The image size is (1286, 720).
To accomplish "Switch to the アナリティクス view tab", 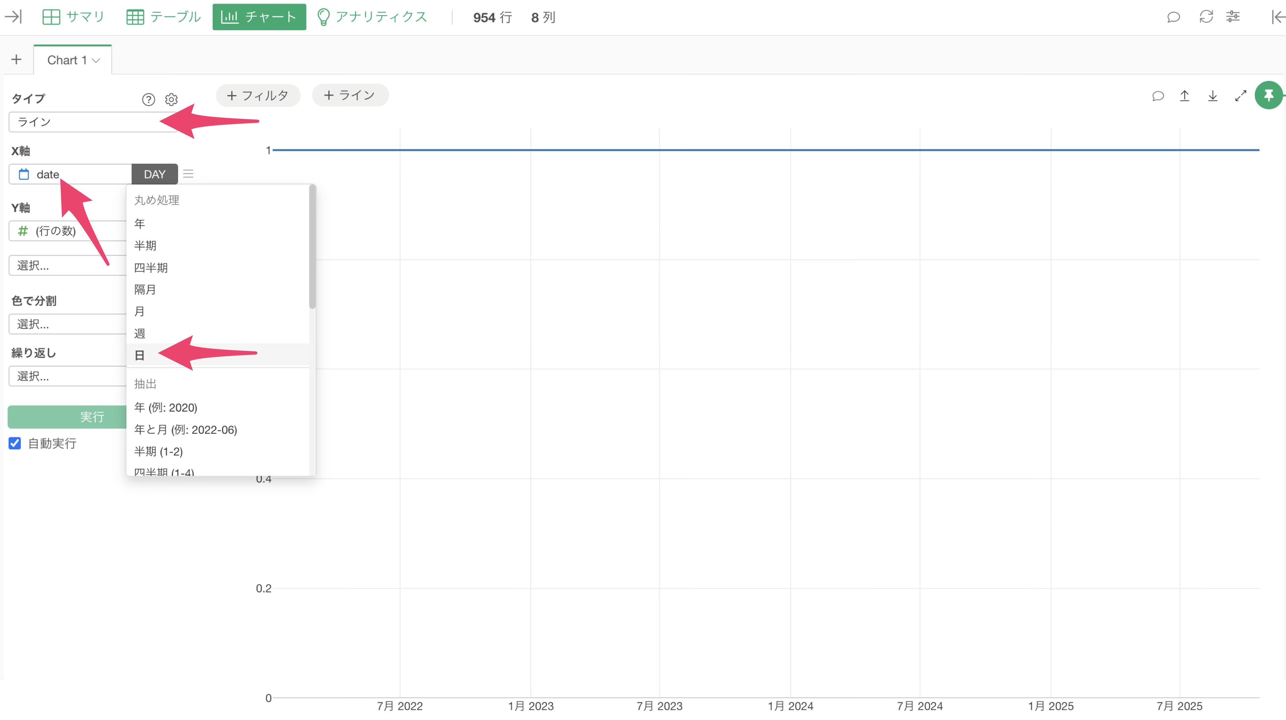I will pyautogui.click(x=372, y=17).
